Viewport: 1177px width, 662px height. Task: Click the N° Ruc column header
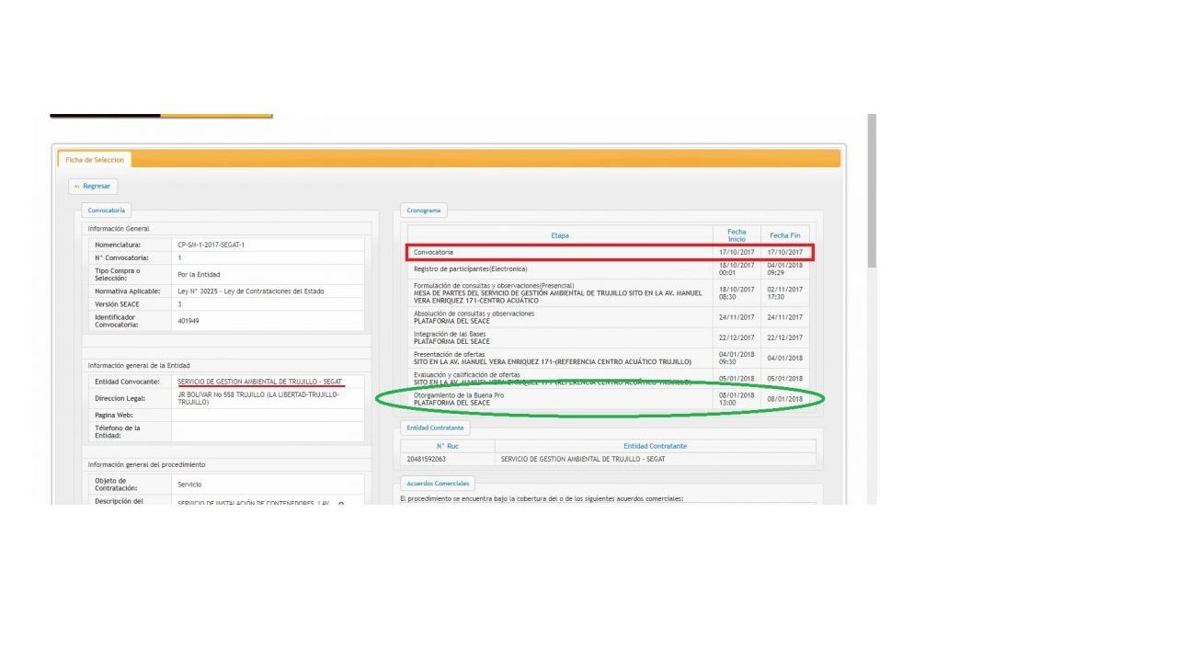pos(448,446)
